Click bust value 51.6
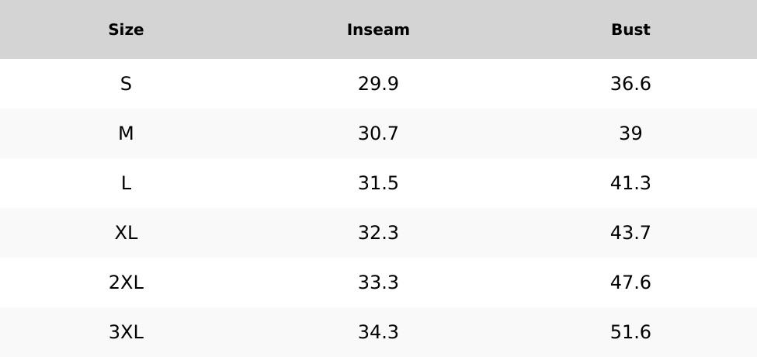The height and width of the screenshot is (357, 757). [x=630, y=332]
